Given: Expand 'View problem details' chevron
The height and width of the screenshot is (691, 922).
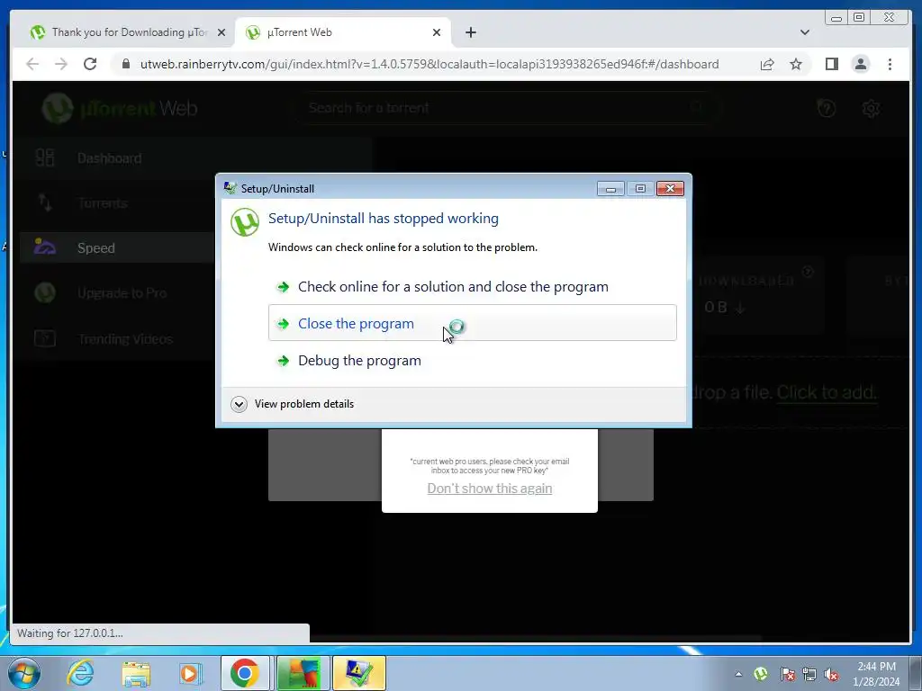Looking at the screenshot, I should (239, 404).
